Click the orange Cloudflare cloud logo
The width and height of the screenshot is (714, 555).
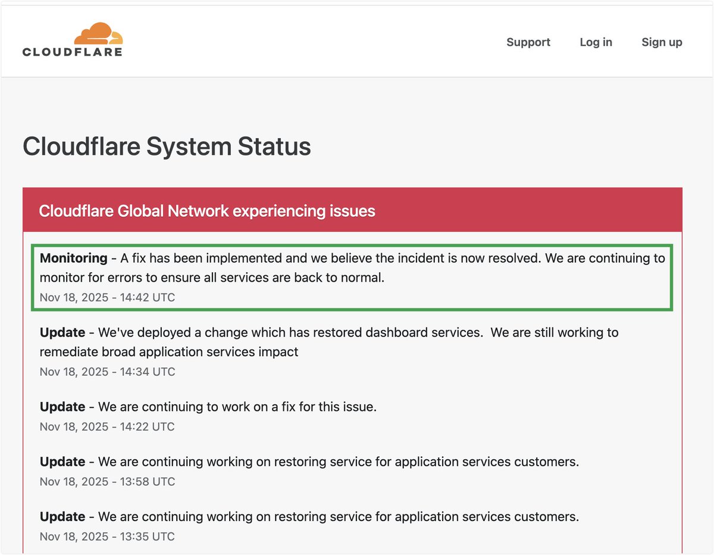101,33
